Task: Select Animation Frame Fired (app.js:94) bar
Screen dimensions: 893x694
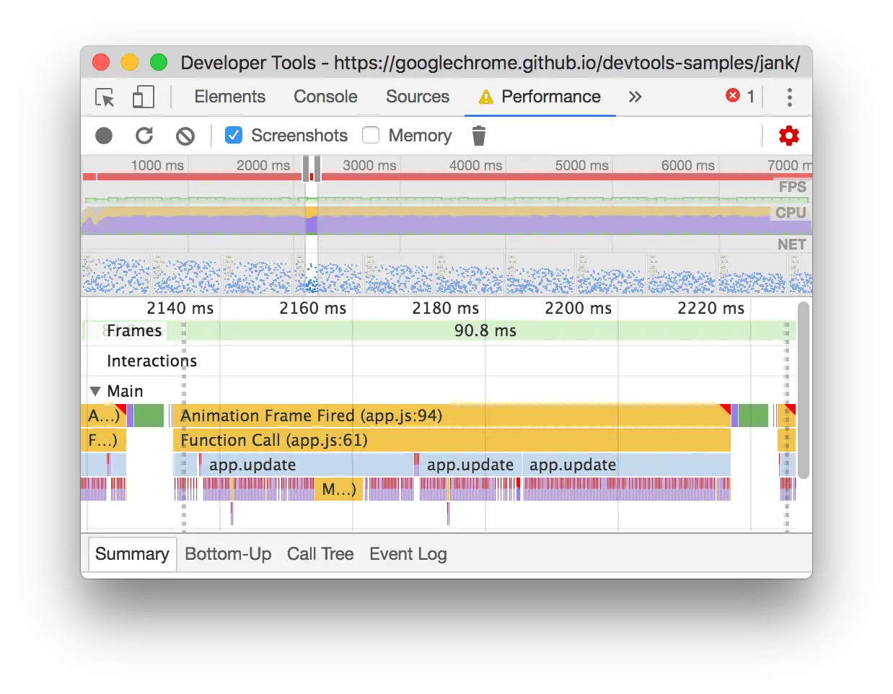Action: pyautogui.click(x=452, y=416)
